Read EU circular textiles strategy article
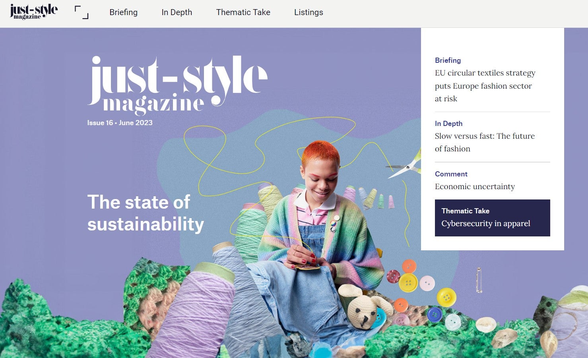 [x=485, y=86]
